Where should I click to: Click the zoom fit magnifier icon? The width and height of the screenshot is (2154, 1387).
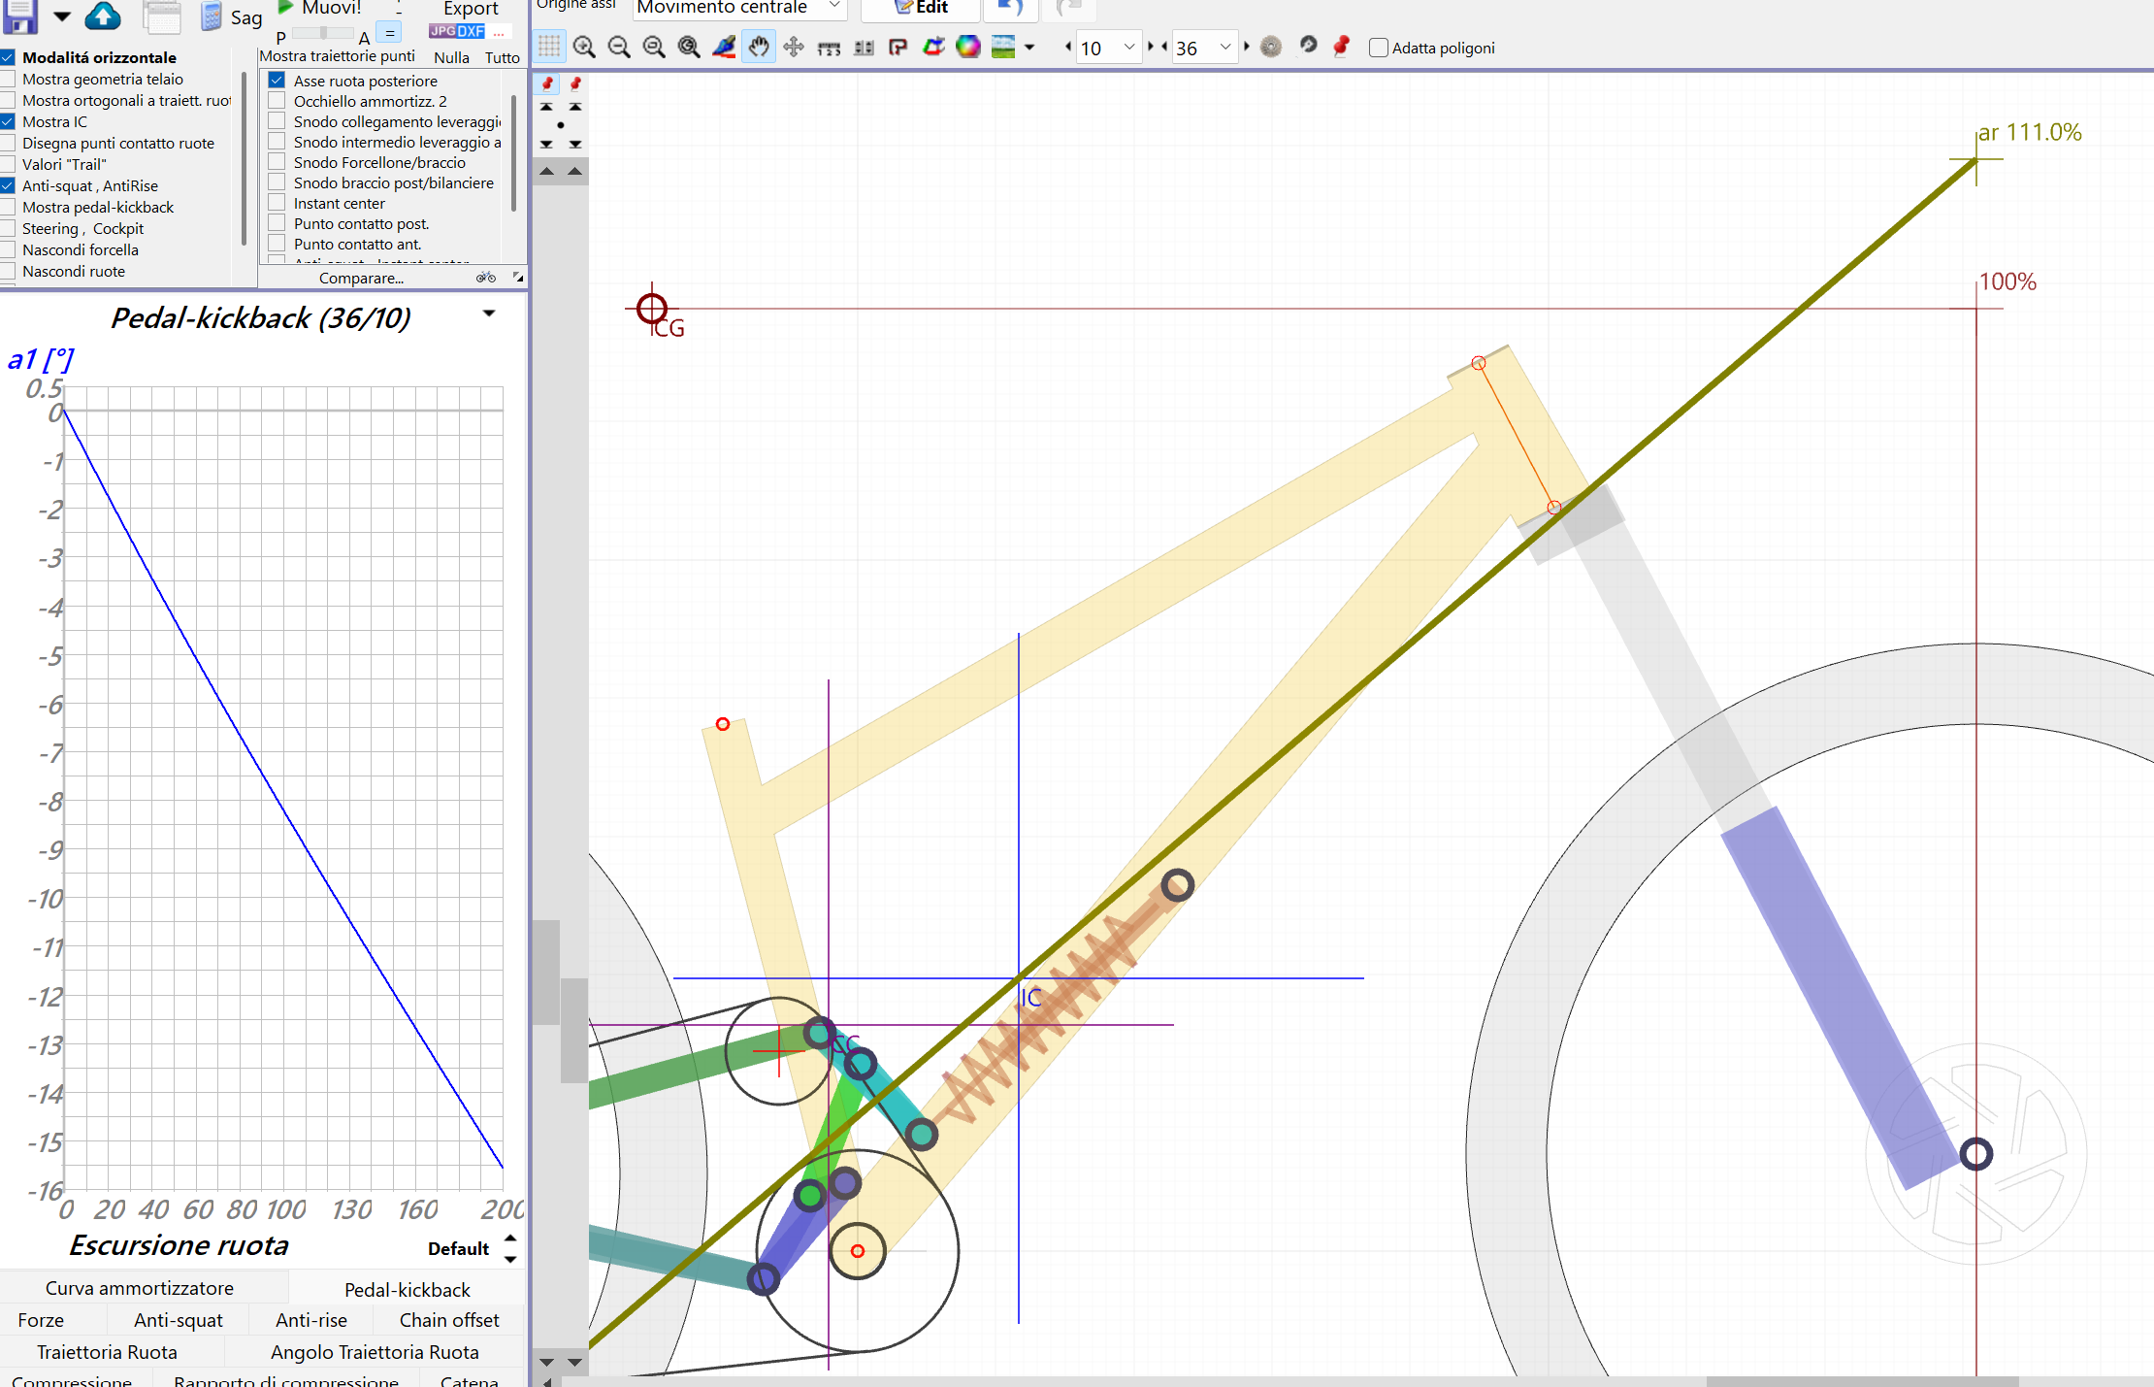pyautogui.click(x=689, y=47)
